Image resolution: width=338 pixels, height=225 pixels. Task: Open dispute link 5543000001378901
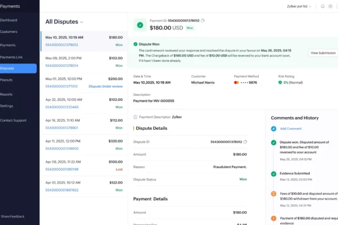point(62,128)
